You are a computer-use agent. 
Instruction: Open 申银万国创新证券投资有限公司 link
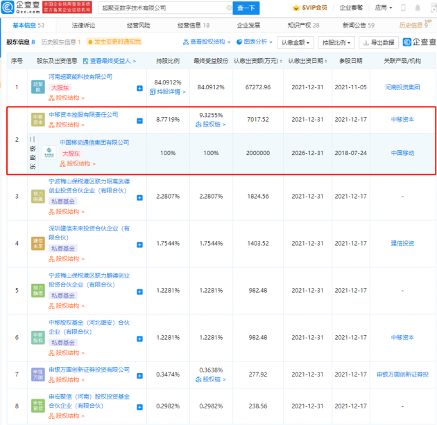point(89,370)
